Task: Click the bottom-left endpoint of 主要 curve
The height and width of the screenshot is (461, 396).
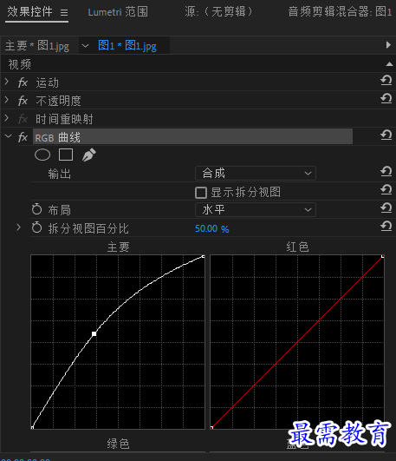Action: [x=32, y=427]
